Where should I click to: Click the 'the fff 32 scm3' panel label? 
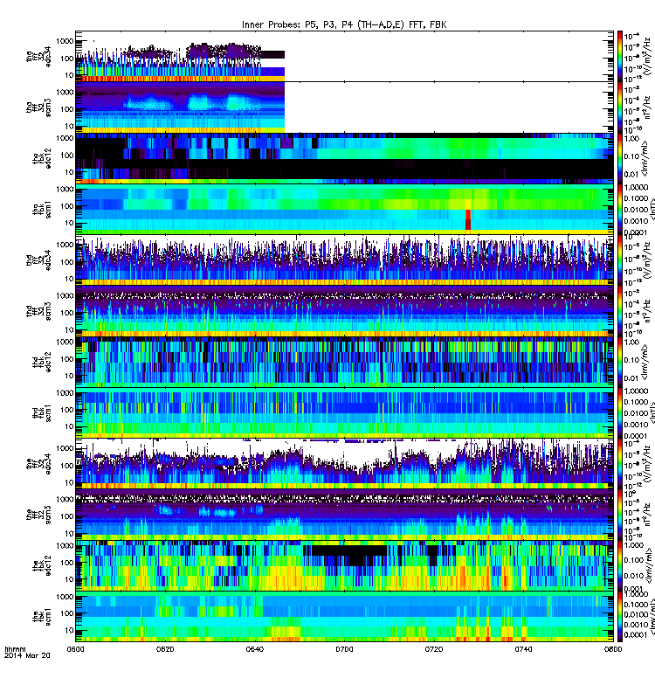click(x=38, y=515)
